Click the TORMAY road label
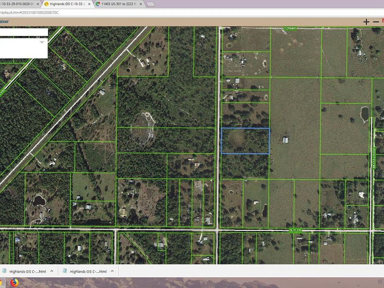This screenshot has width=384, height=288. [x=290, y=28]
